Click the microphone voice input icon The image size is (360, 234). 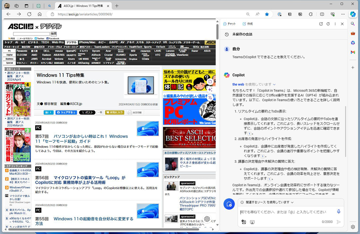(x=339, y=211)
